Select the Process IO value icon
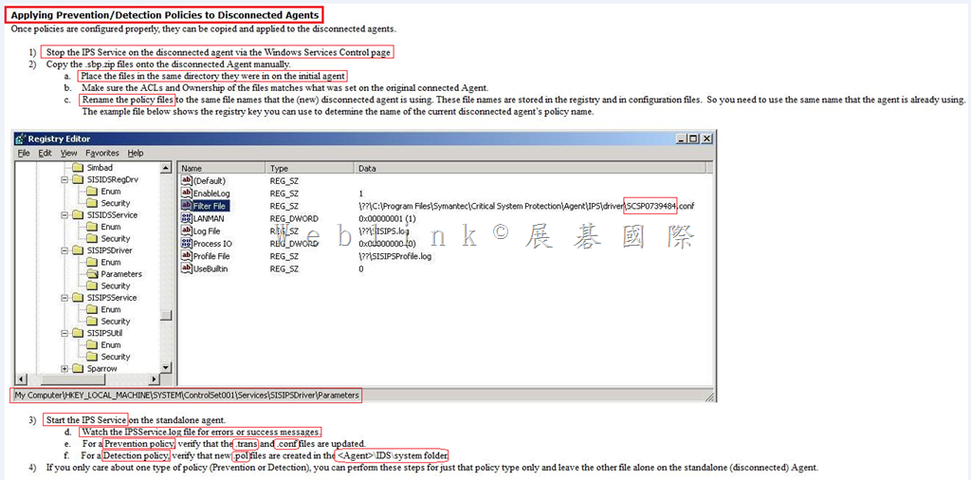Screen dimensions: 971x480 pyautogui.click(x=186, y=244)
